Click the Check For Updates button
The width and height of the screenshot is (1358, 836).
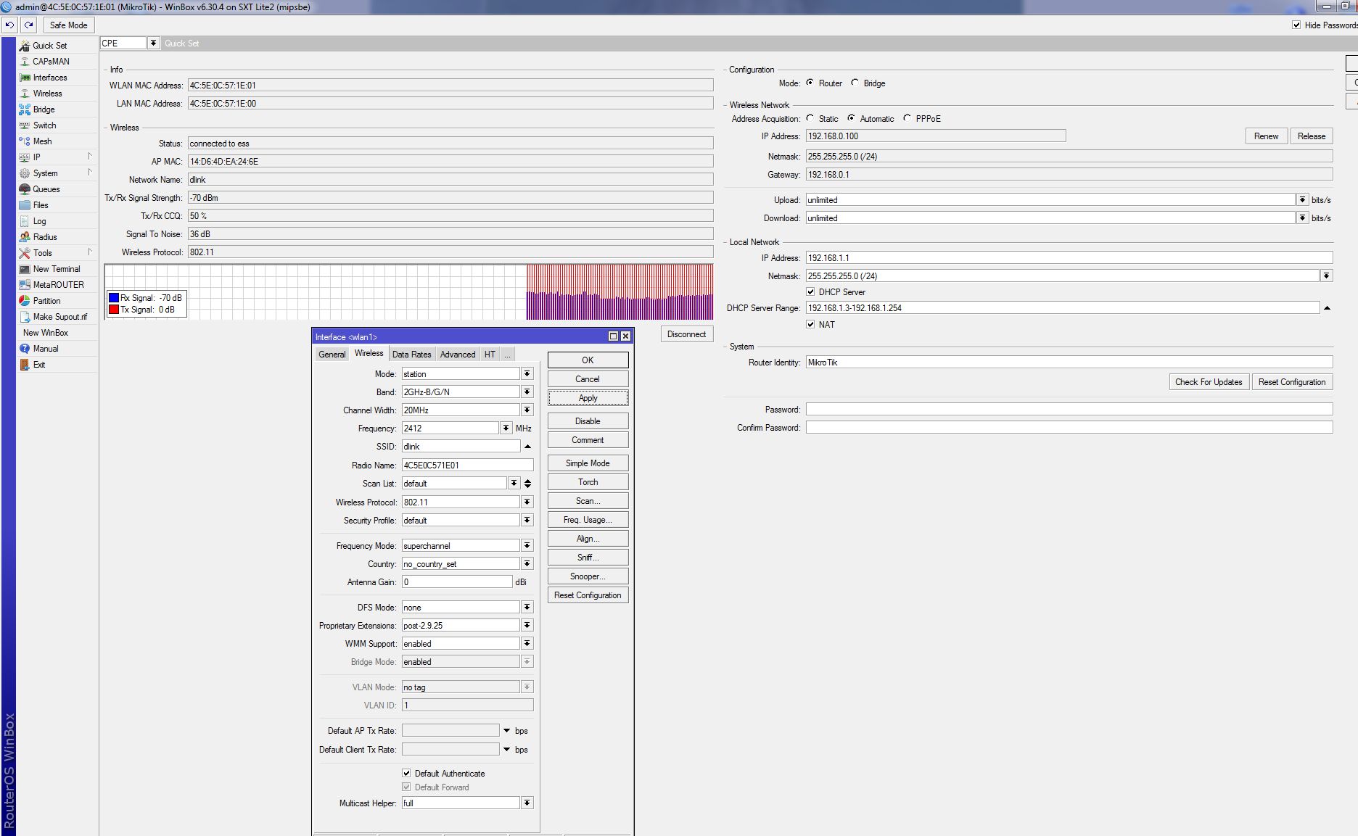[x=1208, y=382]
